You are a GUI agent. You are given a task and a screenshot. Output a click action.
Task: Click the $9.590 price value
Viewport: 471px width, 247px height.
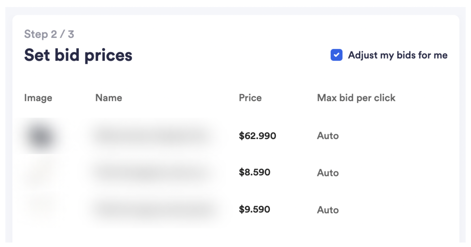click(x=254, y=209)
